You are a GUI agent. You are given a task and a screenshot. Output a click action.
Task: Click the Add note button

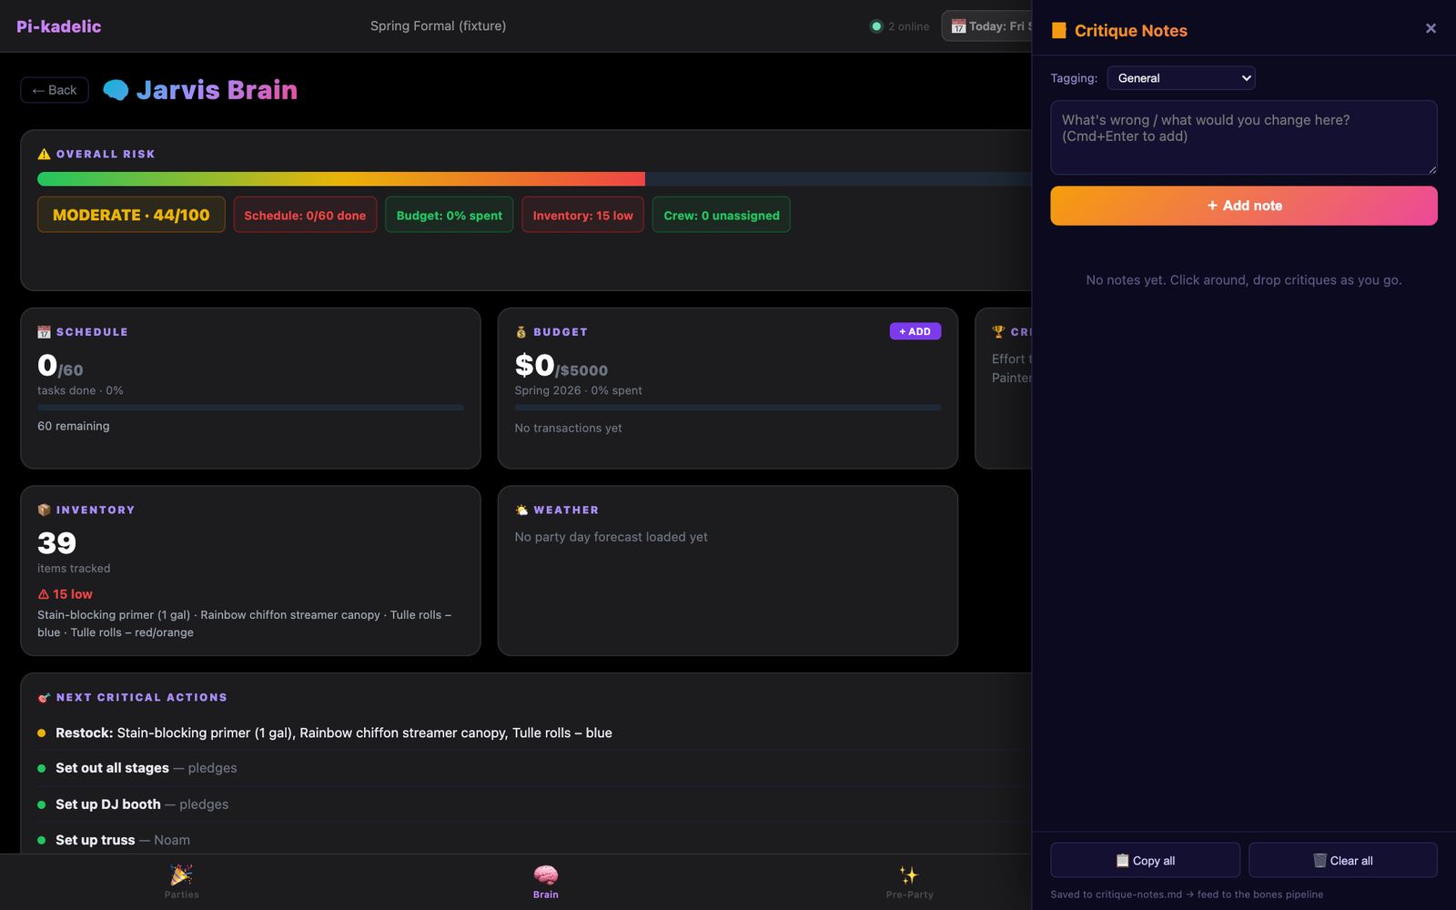pyautogui.click(x=1244, y=206)
